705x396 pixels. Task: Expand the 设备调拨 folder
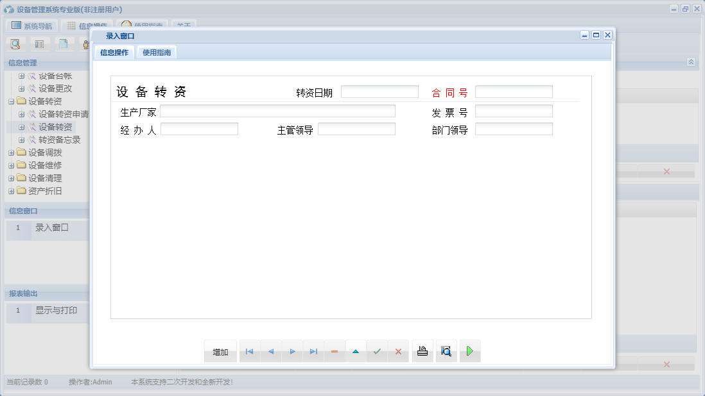(12, 153)
